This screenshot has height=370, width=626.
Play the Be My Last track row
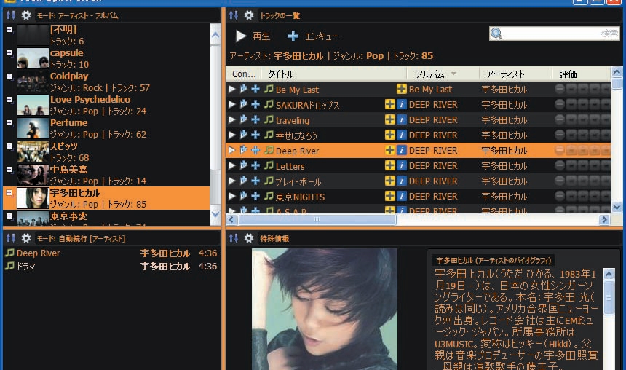(x=232, y=89)
